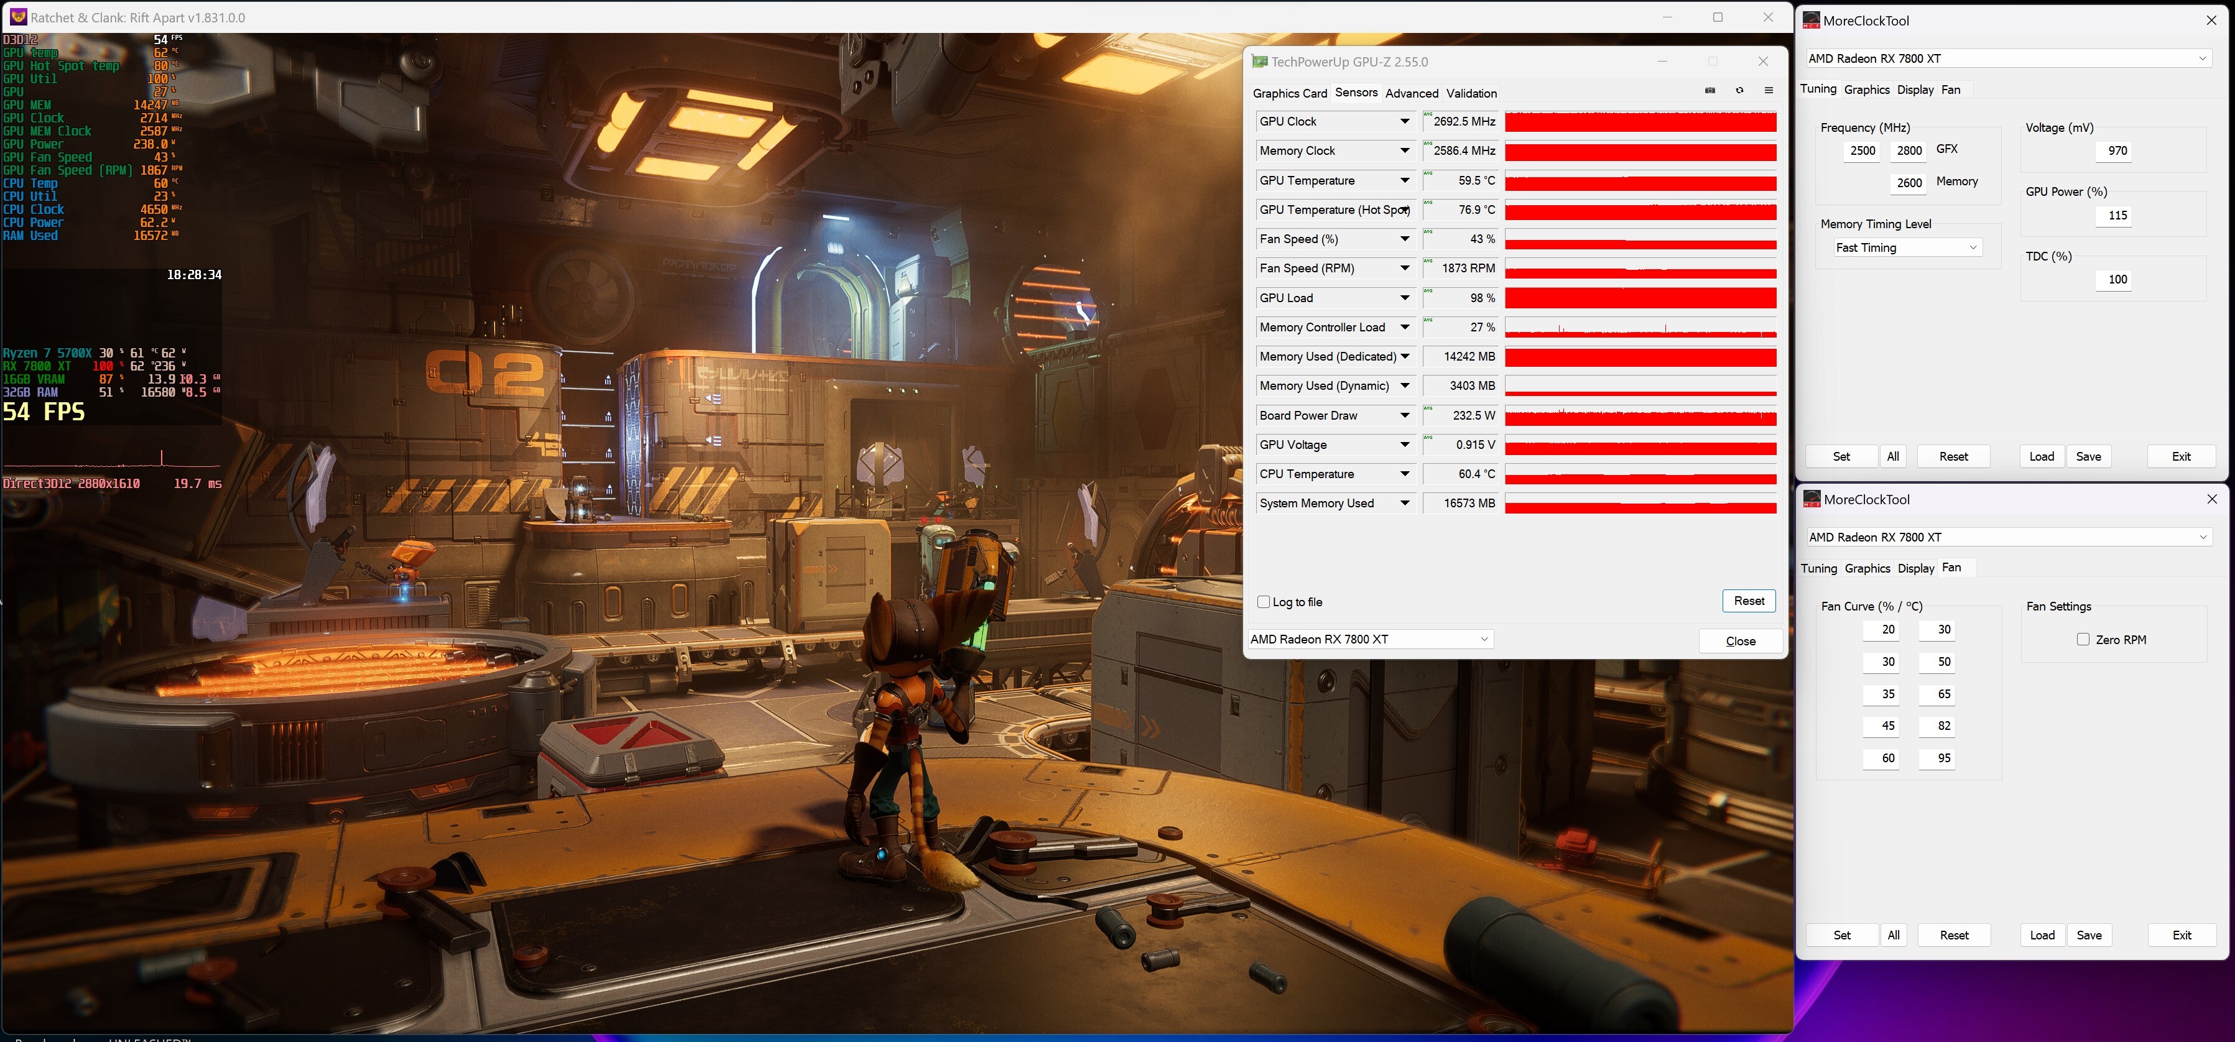Open upper MoreClockTool GPU selector dropdown

[x=2007, y=58]
